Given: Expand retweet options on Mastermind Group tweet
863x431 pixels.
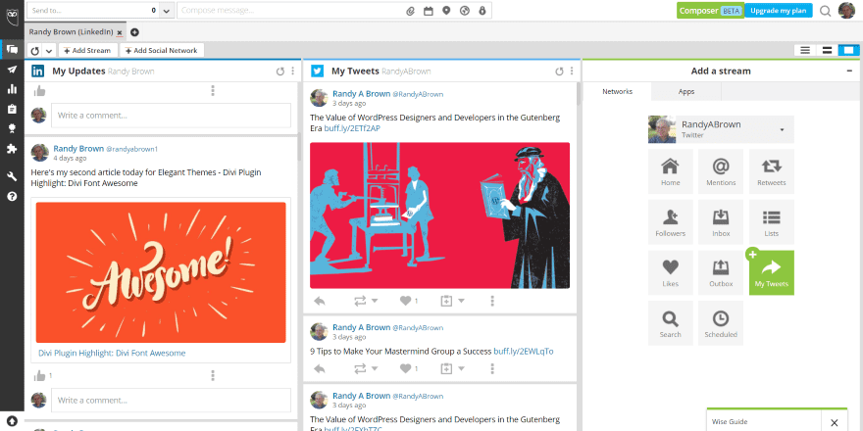Looking at the screenshot, I should coord(375,369).
